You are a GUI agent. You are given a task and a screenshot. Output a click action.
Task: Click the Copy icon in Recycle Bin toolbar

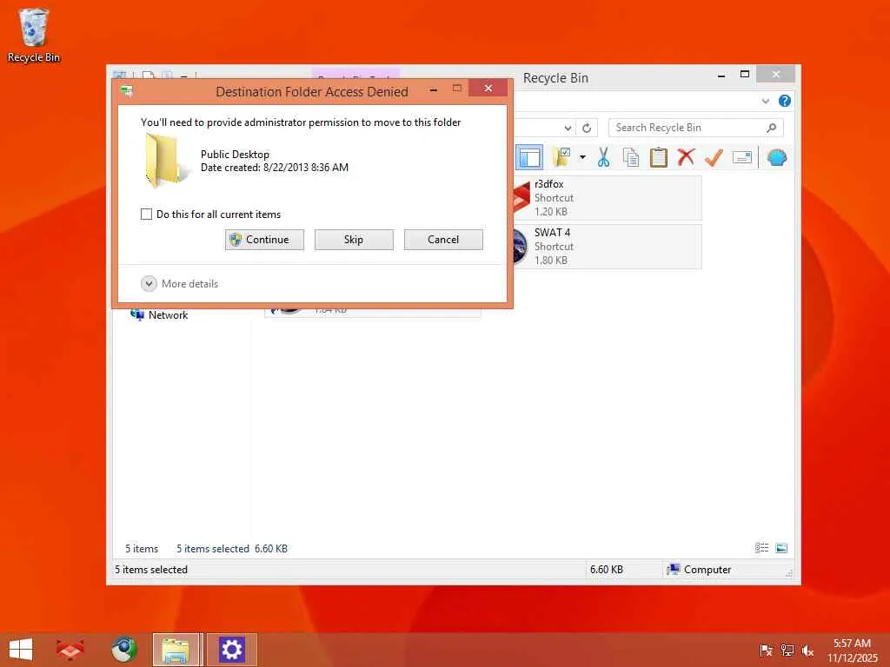[x=631, y=157]
